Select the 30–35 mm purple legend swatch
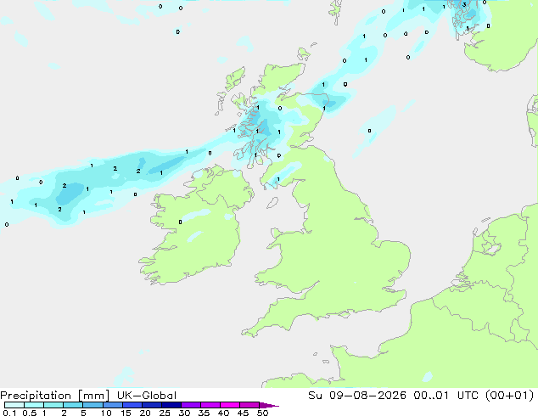 pyautogui.click(x=191, y=405)
